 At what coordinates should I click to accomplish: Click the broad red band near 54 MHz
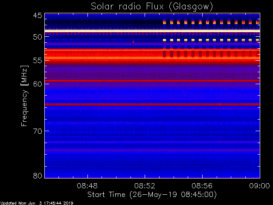pos(107,56)
